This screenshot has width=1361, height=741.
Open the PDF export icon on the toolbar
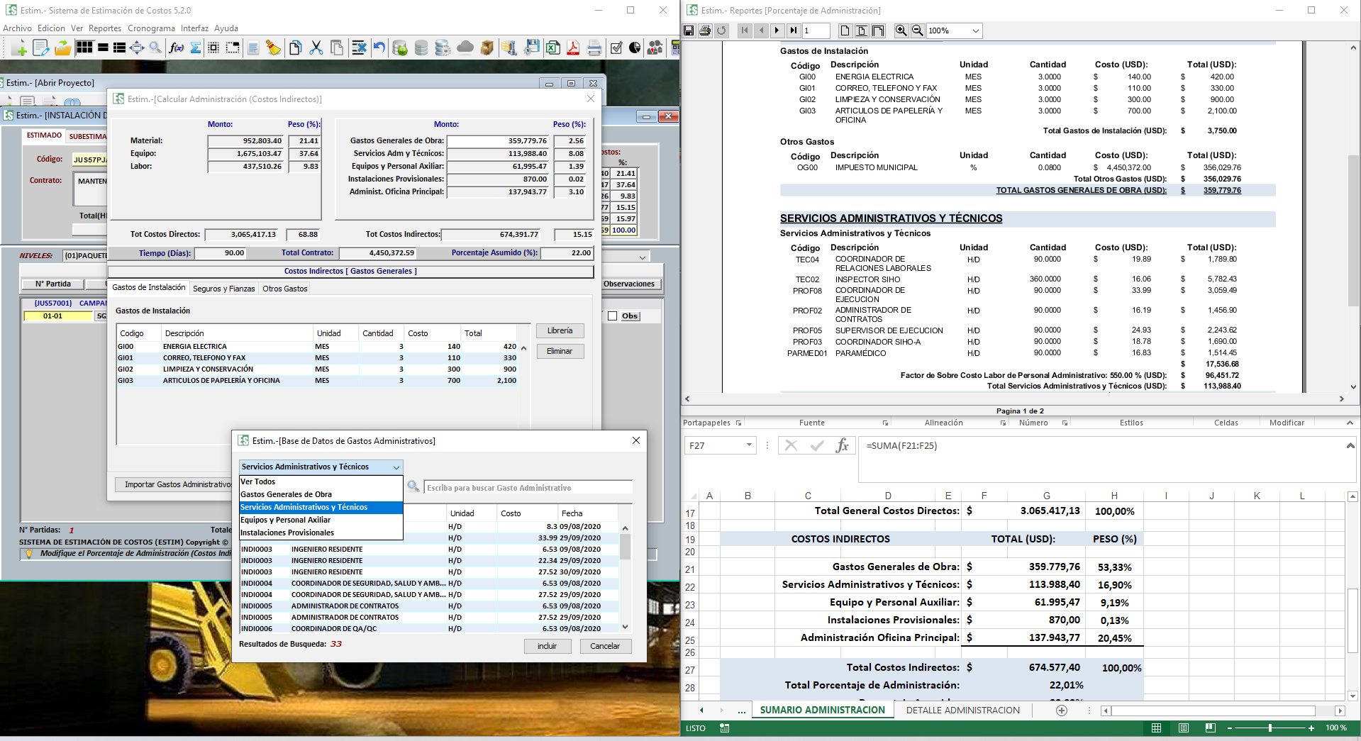point(572,48)
